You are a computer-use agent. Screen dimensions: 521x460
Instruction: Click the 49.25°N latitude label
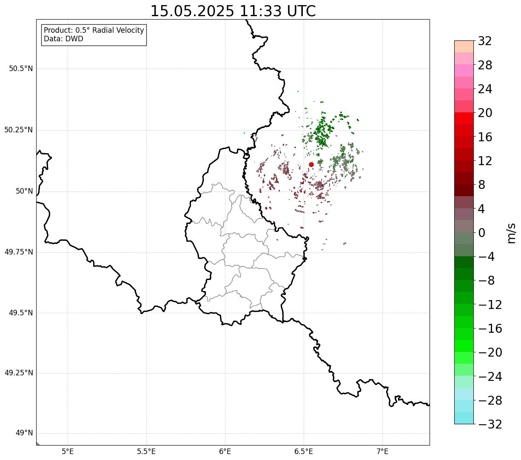pos(19,373)
